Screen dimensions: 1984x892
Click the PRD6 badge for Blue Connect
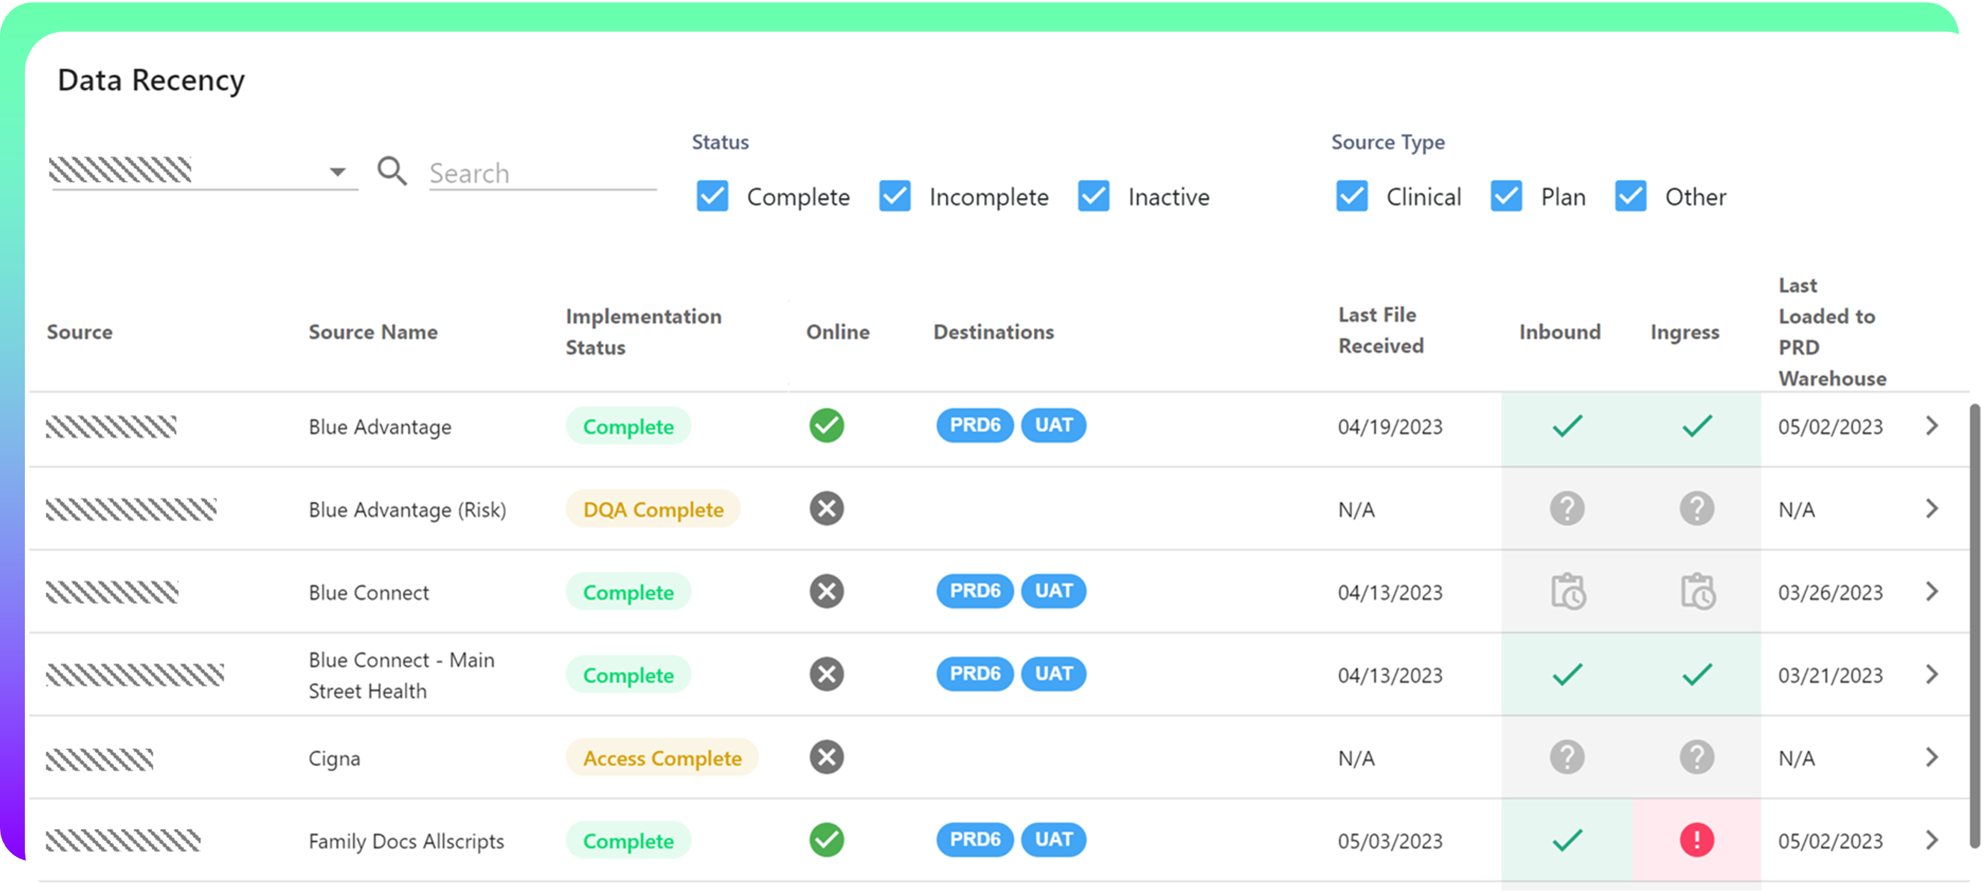pyautogui.click(x=975, y=592)
